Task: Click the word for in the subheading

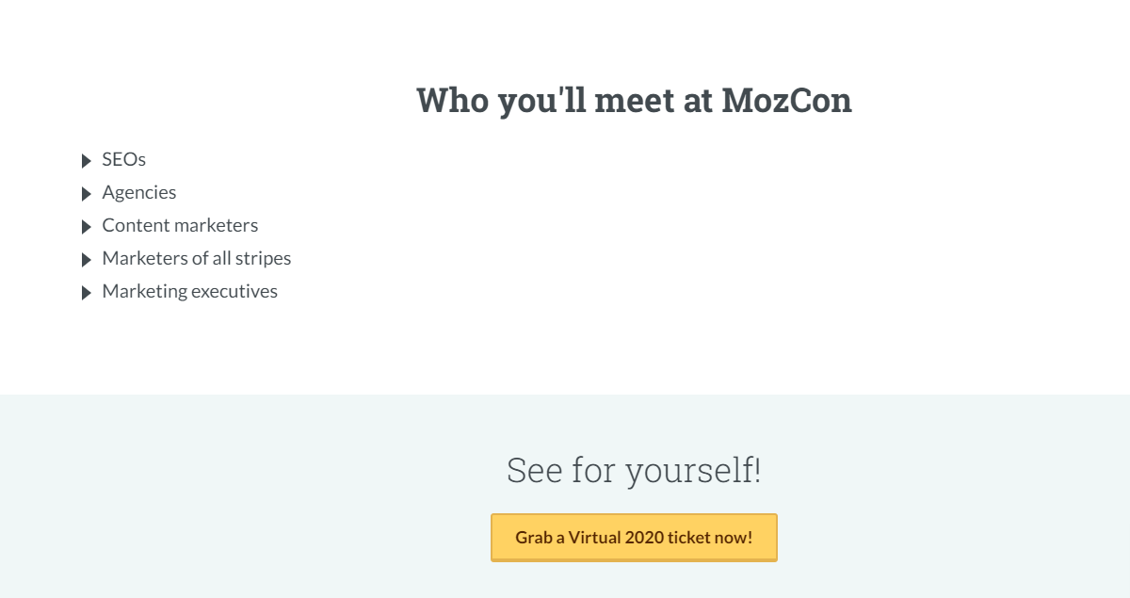Action: [x=594, y=470]
